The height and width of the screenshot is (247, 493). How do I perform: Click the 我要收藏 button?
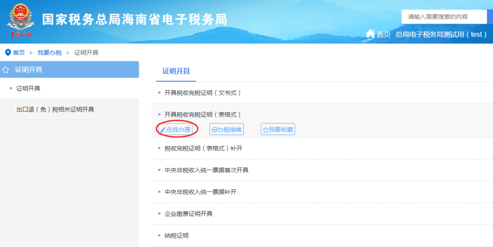coord(278,129)
